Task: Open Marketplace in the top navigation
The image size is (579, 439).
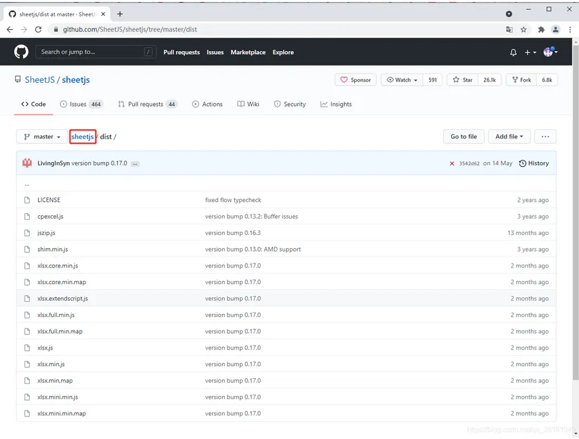Action: tap(248, 52)
